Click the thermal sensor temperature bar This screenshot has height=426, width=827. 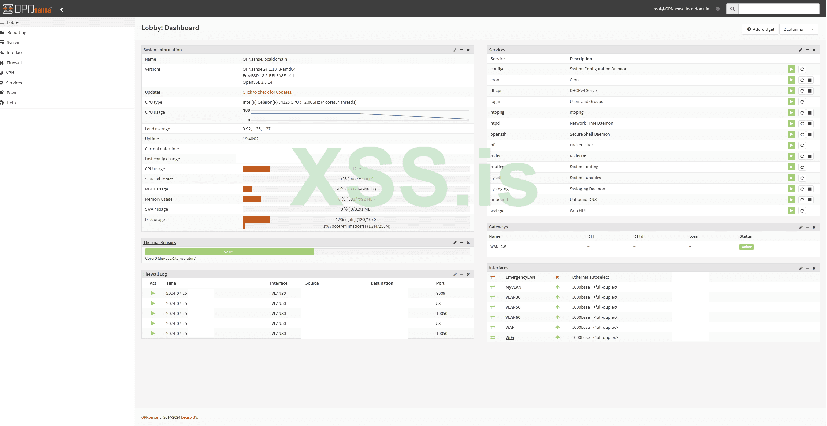coord(229,252)
